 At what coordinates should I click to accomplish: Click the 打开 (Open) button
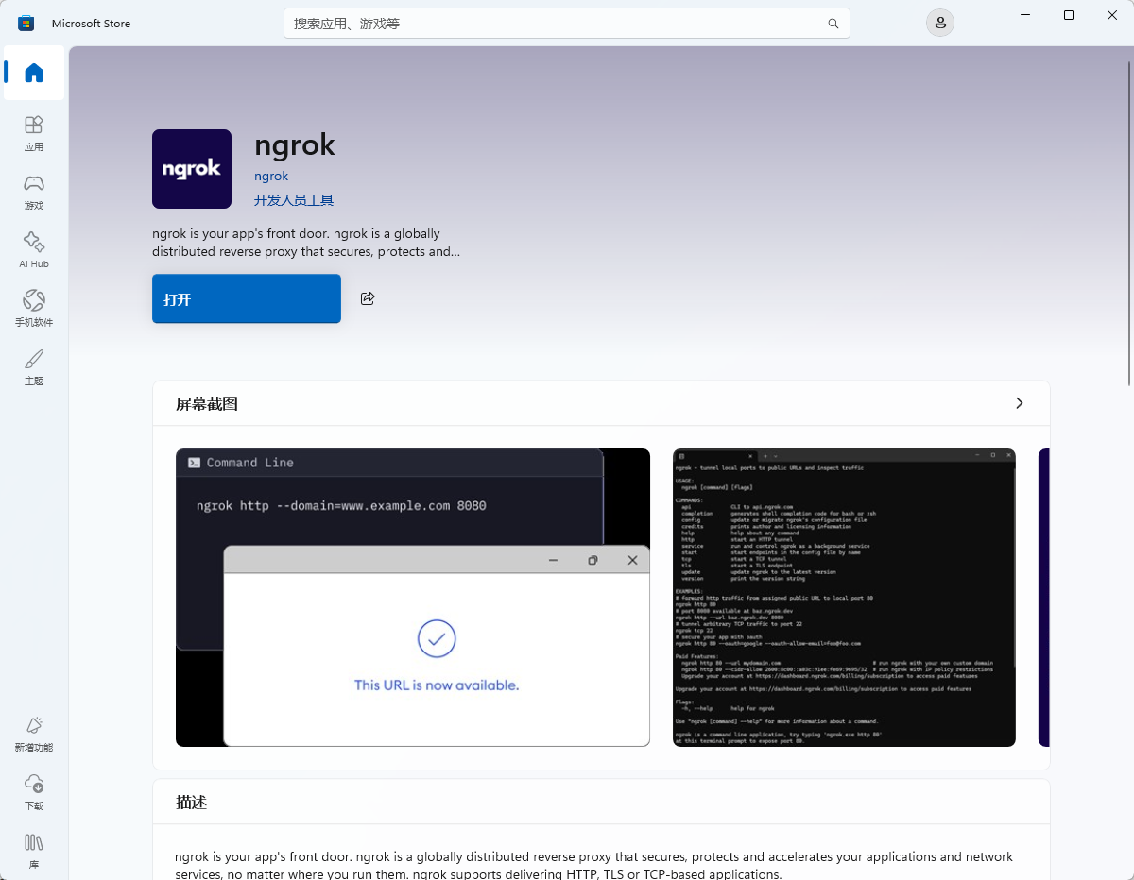pyautogui.click(x=247, y=298)
